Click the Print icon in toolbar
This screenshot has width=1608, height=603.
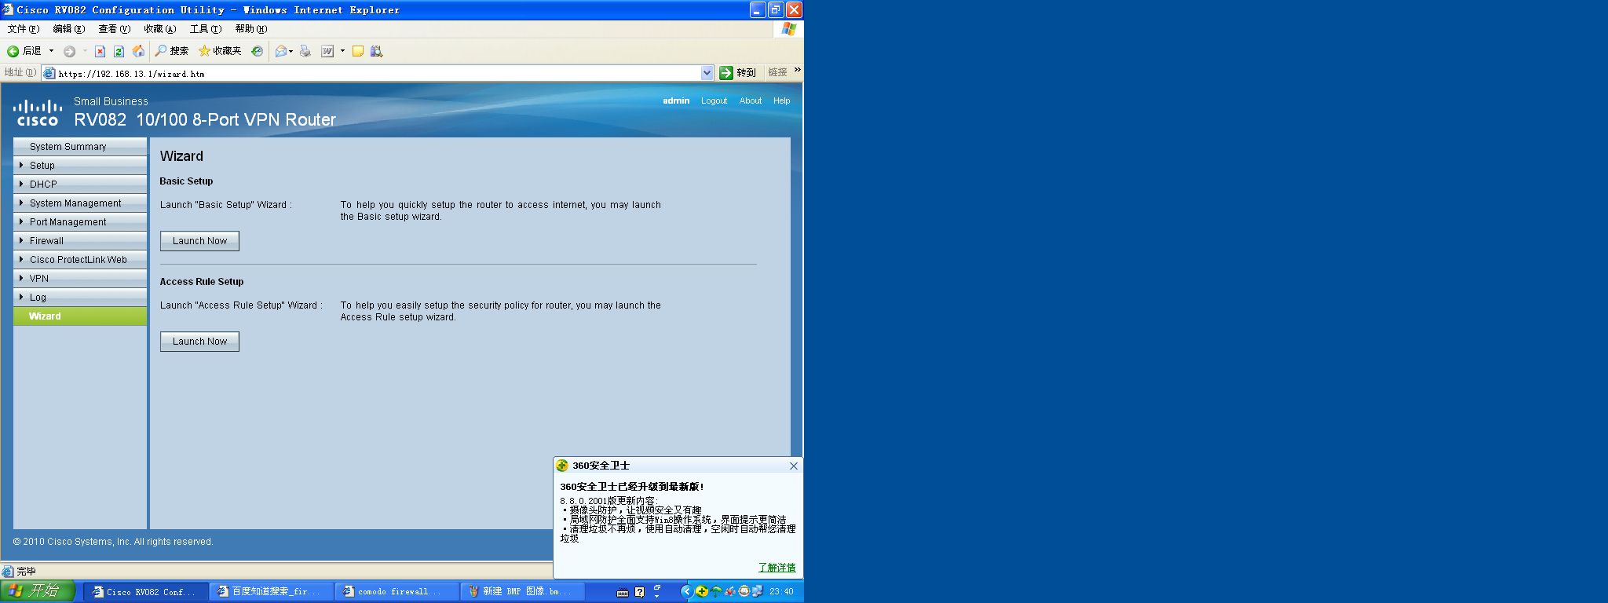coord(305,51)
